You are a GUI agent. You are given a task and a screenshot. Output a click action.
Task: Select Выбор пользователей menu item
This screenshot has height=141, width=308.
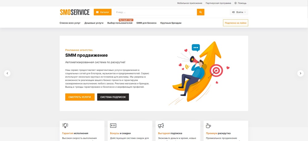coord(120,23)
